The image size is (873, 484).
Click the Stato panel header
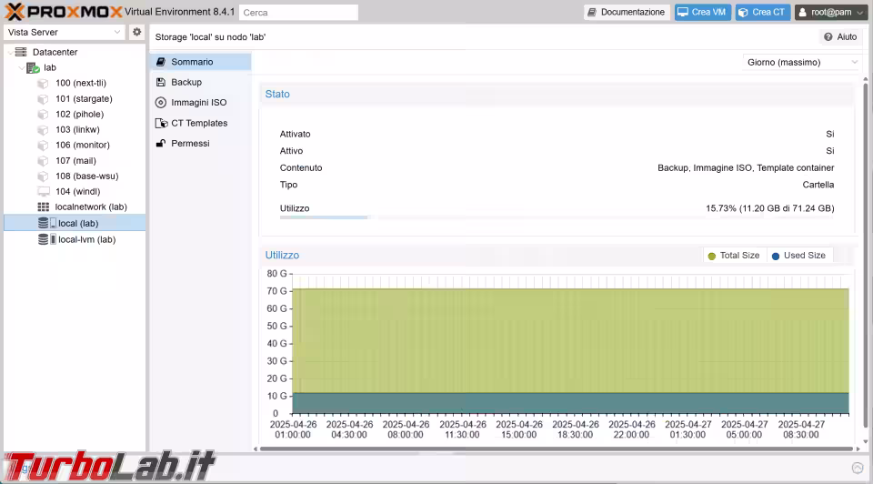[x=557, y=94]
